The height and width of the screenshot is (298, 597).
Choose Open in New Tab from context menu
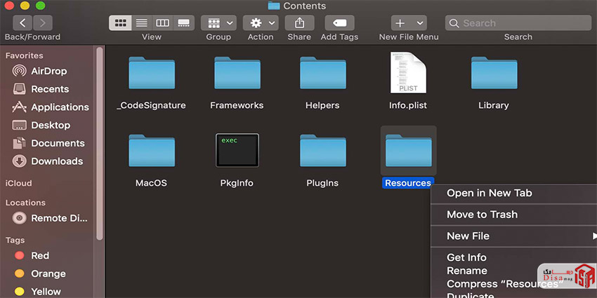point(489,194)
